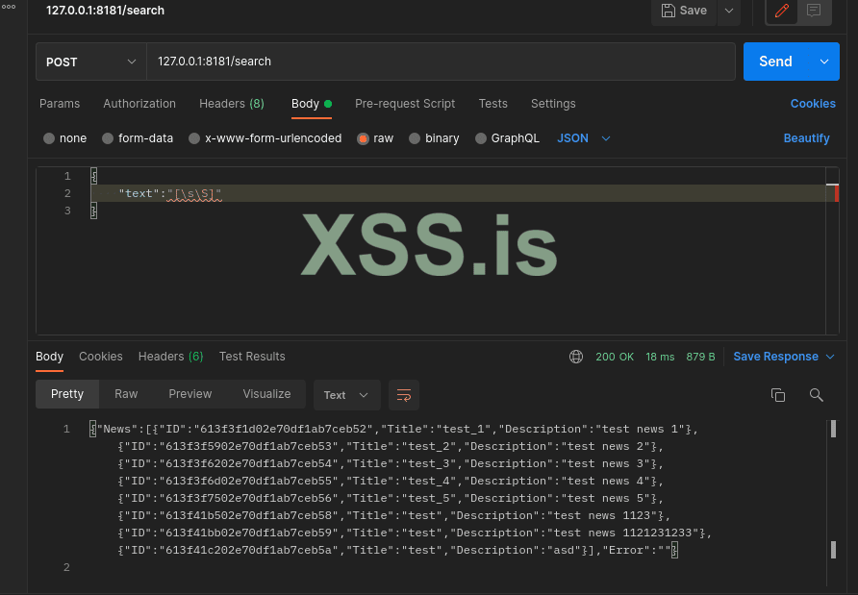Select the binary body radio option
The width and height of the screenshot is (858, 595).
coord(416,138)
